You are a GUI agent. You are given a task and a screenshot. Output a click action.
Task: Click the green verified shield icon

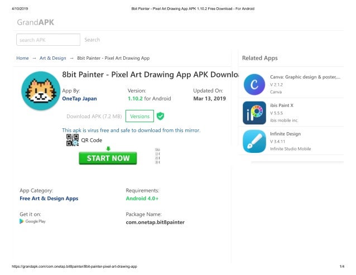160,116
